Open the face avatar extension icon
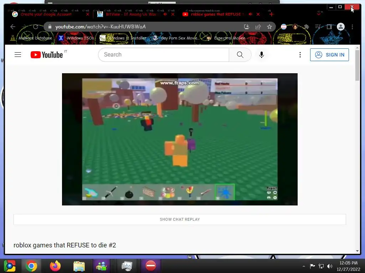The height and width of the screenshot is (273, 365). click(x=295, y=27)
